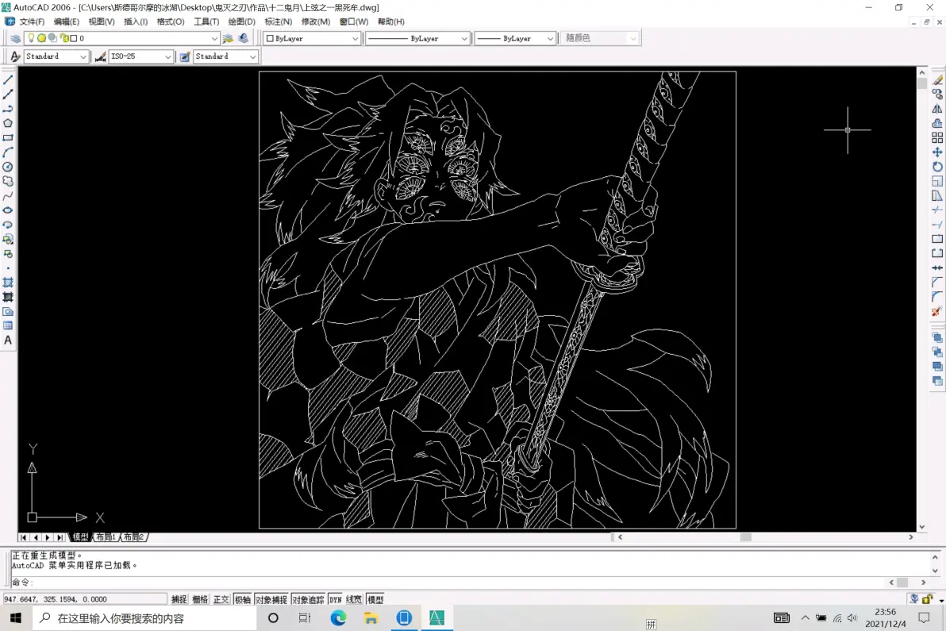Open the 标注(N) menu
This screenshot has width=946, height=631.
pos(278,21)
